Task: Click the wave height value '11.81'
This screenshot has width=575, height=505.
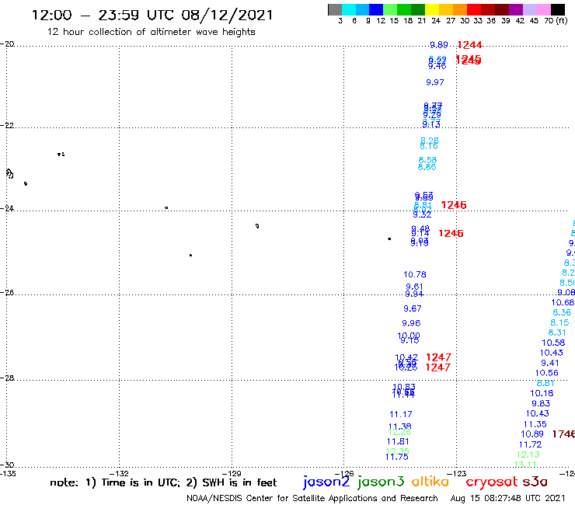Action: pos(398,441)
